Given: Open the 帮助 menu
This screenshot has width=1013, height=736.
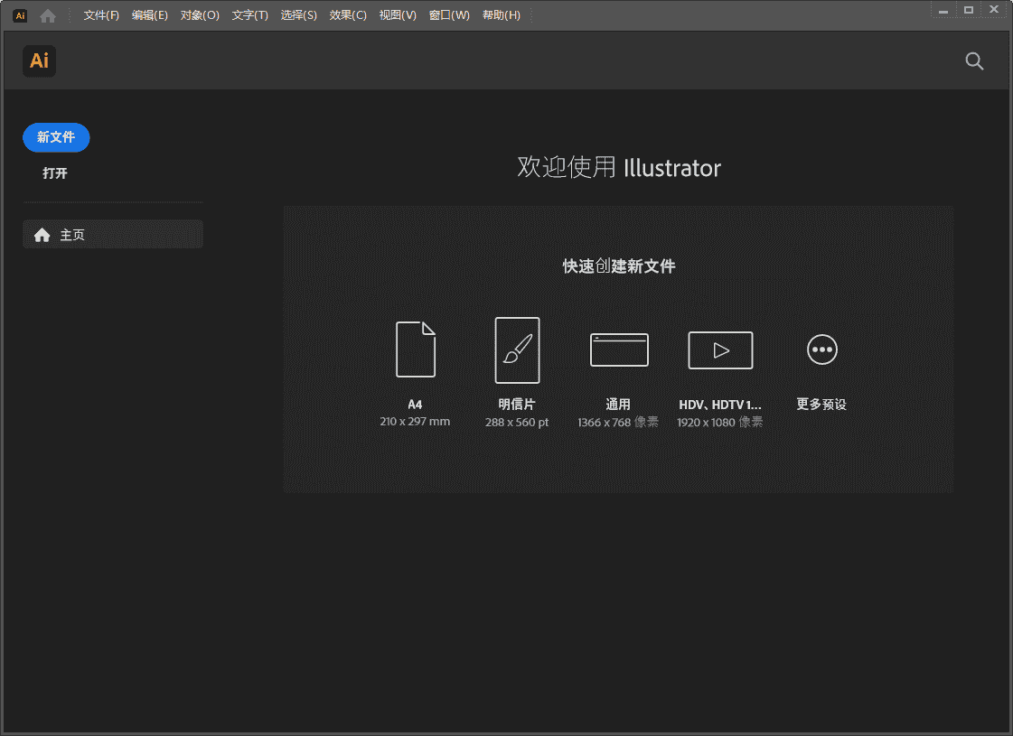Looking at the screenshot, I should click(502, 14).
